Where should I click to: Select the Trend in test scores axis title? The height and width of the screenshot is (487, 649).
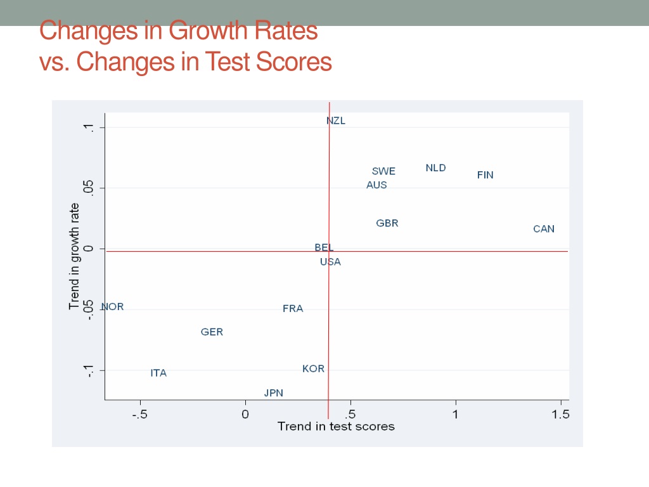pyautogui.click(x=336, y=427)
